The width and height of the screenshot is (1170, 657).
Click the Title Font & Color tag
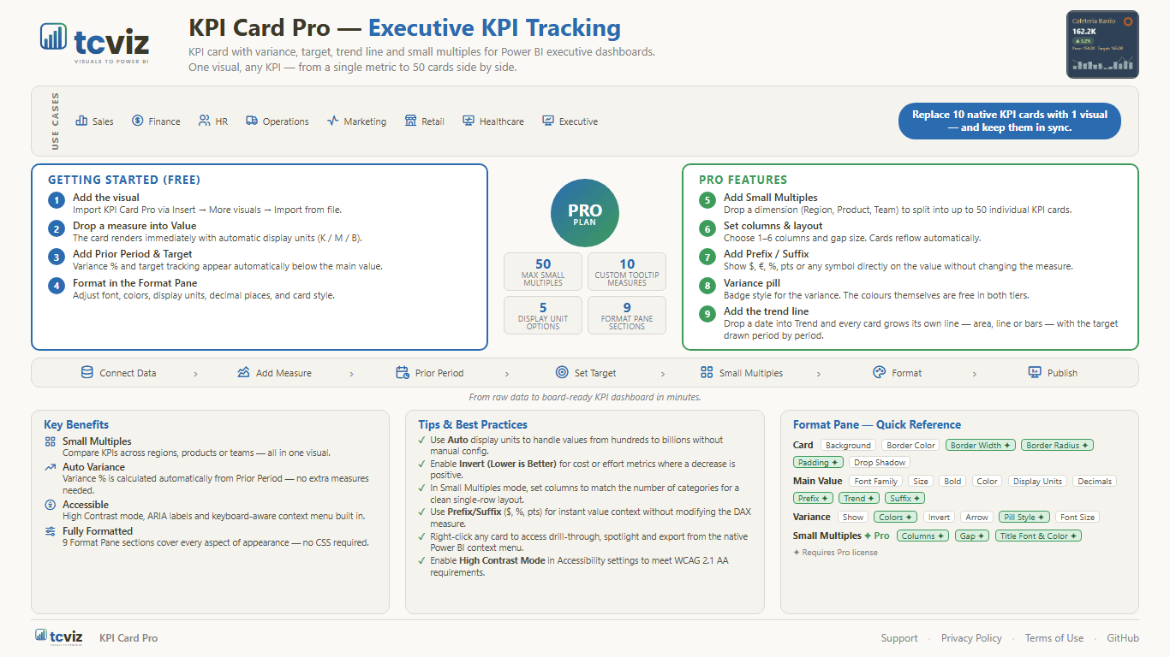pyautogui.click(x=1038, y=536)
